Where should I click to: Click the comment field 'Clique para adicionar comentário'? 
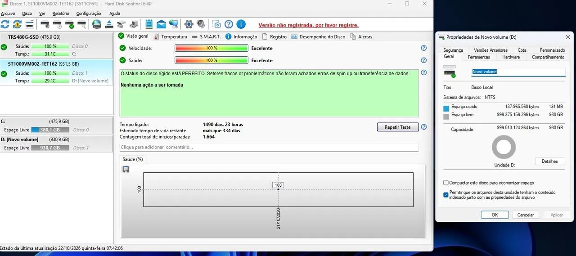(x=269, y=147)
